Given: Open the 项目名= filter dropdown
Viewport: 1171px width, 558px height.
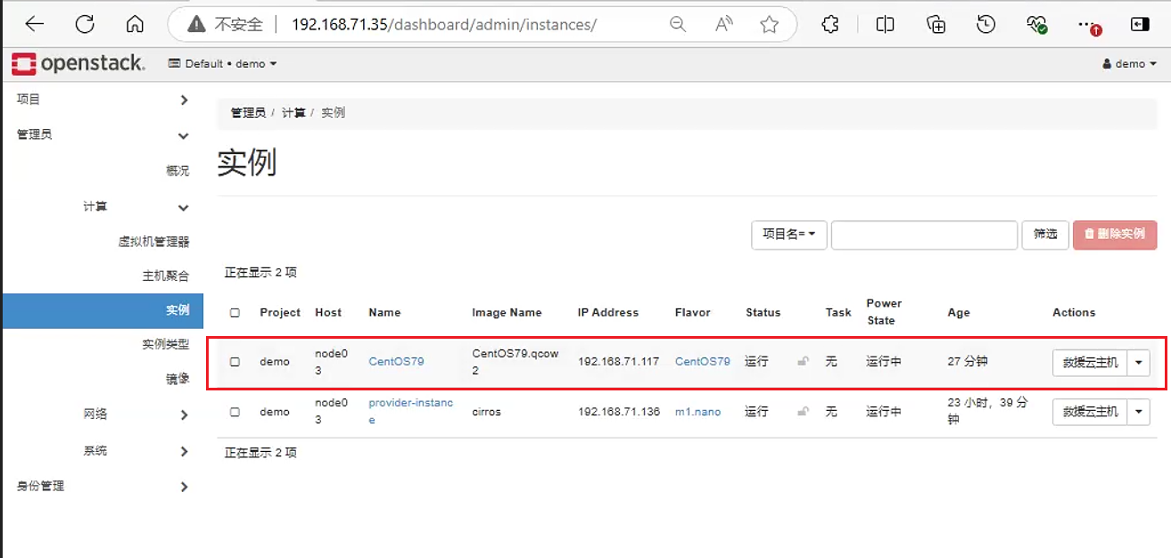Looking at the screenshot, I should click(789, 234).
